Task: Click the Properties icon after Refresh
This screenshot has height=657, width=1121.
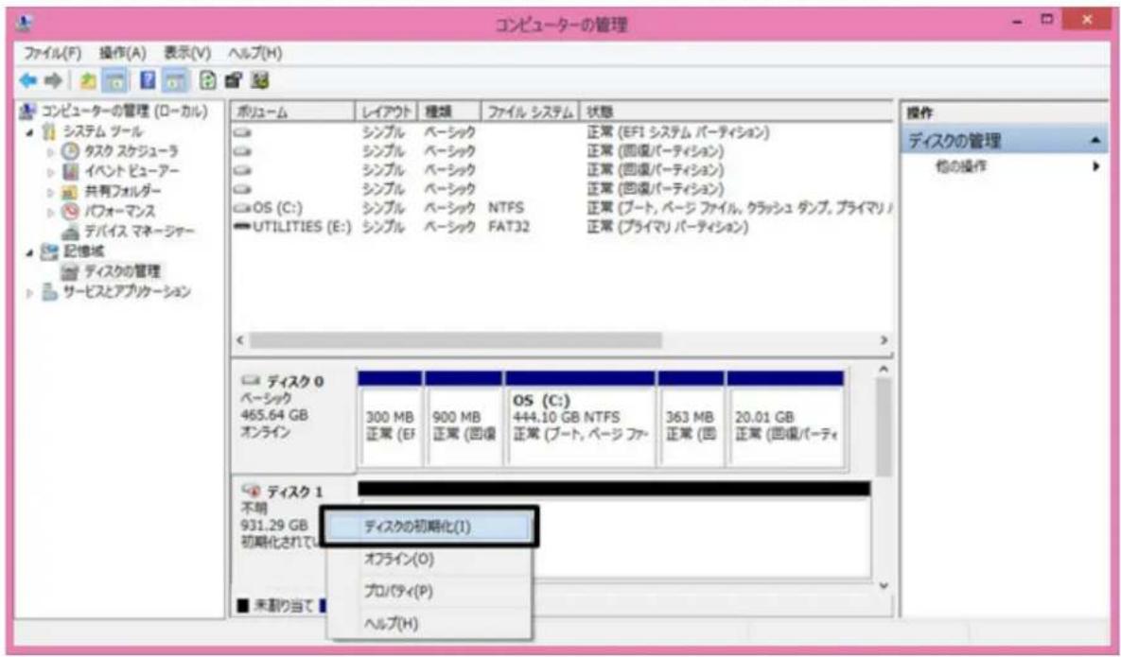Action: (x=233, y=80)
